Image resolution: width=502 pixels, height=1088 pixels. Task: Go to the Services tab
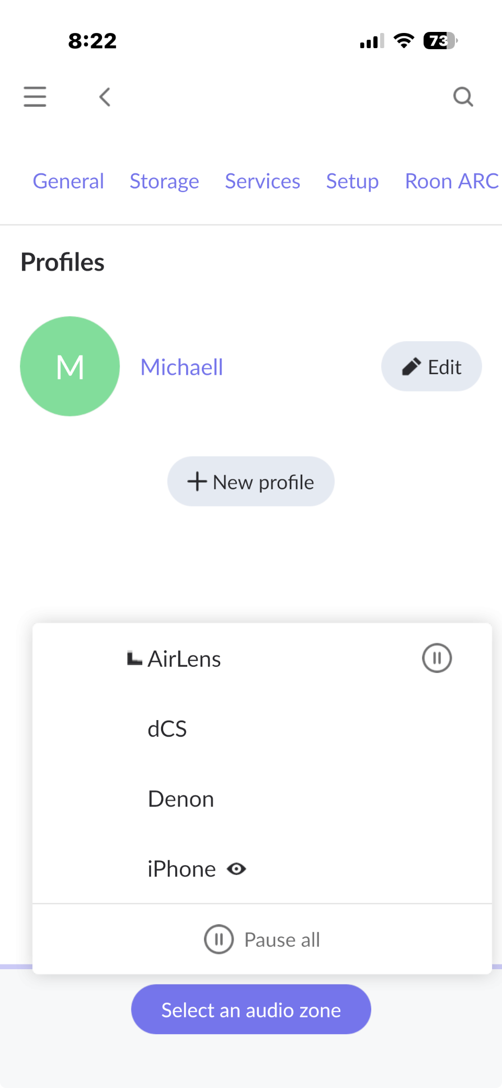point(263,181)
